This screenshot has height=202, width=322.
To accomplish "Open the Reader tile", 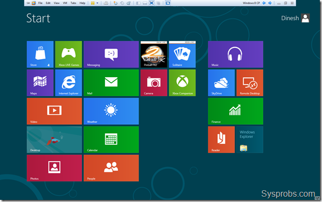I will (x=221, y=140).
